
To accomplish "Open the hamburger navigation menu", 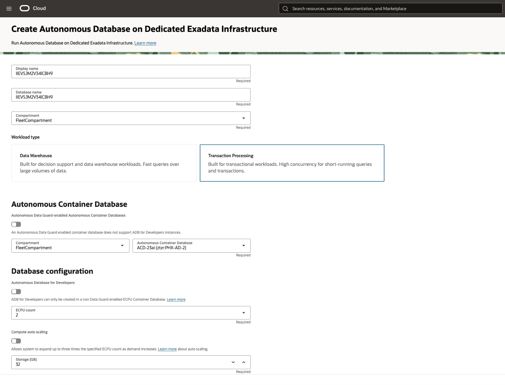I will (x=9, y=9).
